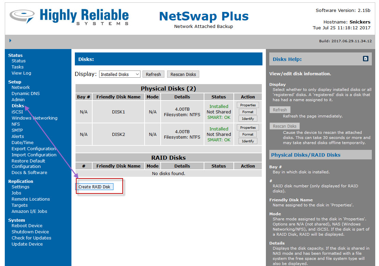Select Disks in the Setup menu

(18, 106)
